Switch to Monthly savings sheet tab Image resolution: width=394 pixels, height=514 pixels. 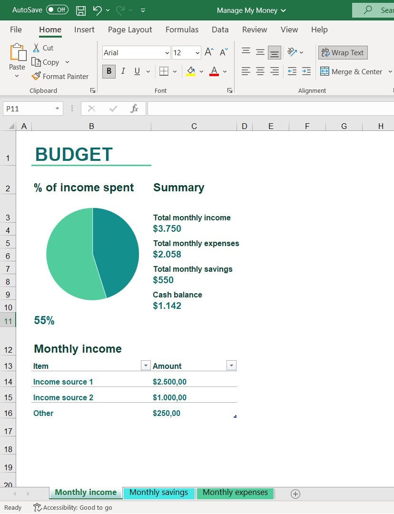pos(158,493)
